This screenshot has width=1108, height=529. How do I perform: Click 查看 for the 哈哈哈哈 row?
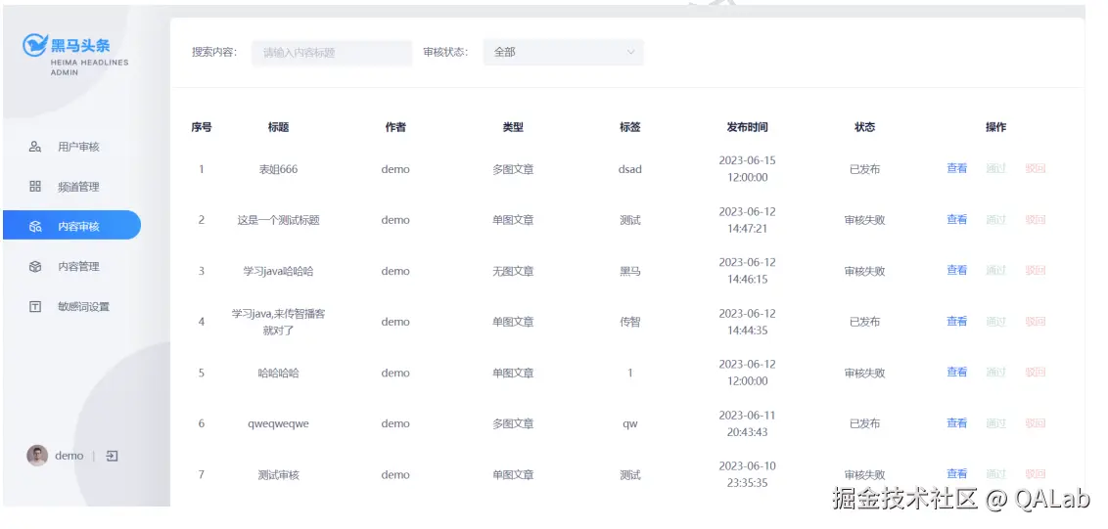[x=957, y=372]
